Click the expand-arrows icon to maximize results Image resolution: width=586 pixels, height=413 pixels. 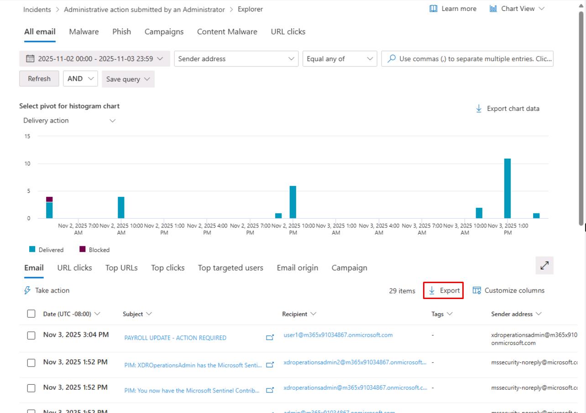(544, 266)
